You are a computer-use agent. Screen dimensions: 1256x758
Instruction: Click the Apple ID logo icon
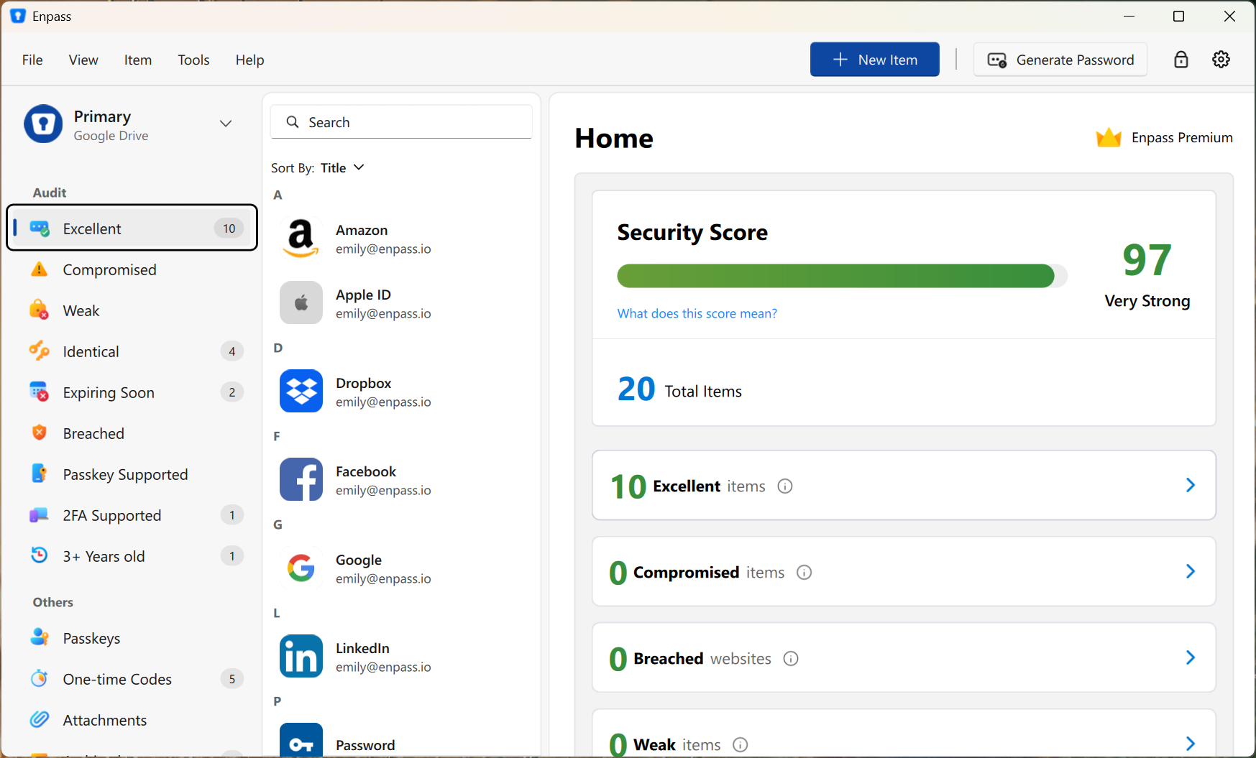point(301,303)
